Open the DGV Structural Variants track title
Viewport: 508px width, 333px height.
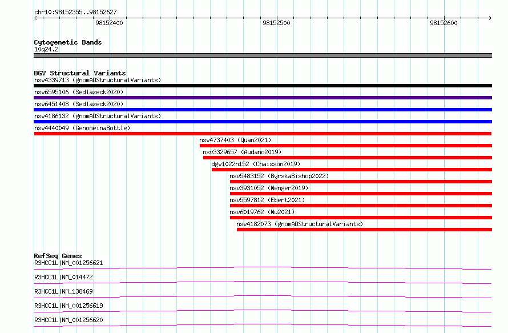pos(80,73)
